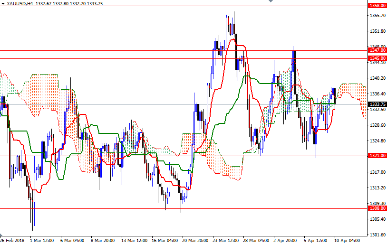Select the 1345.00 red price label
This screenshot has height=244, width=387.
tap(377, 58)
